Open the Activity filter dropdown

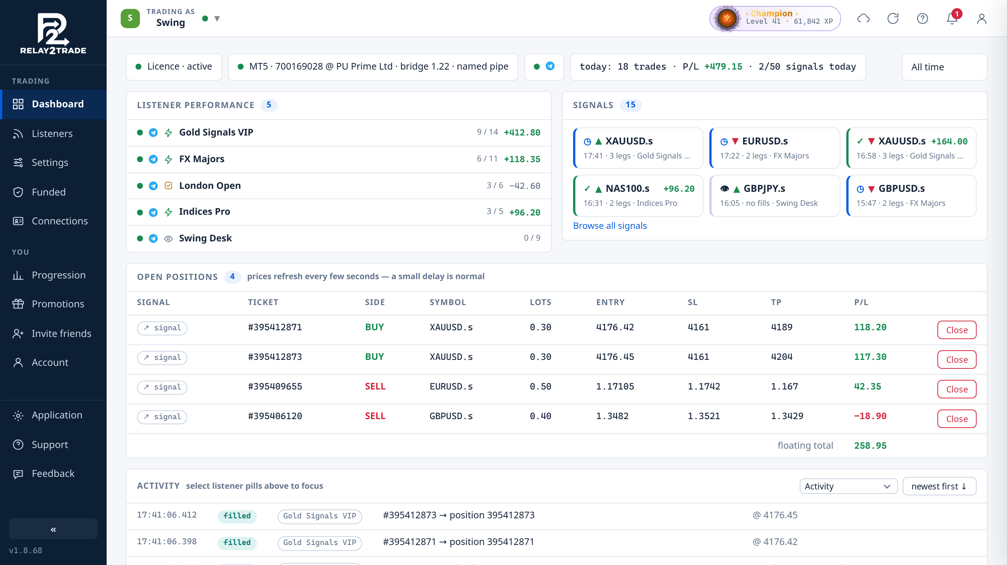848,486
